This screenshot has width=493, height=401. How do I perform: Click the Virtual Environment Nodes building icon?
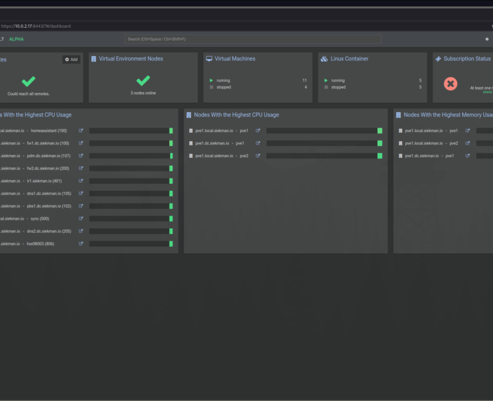pos(94,59)
